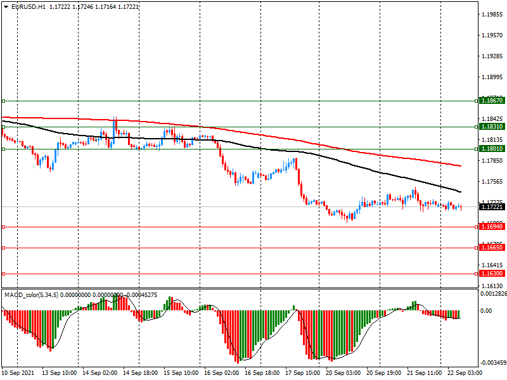Click the 1.18425 price scale value

(x=492, y=119)
